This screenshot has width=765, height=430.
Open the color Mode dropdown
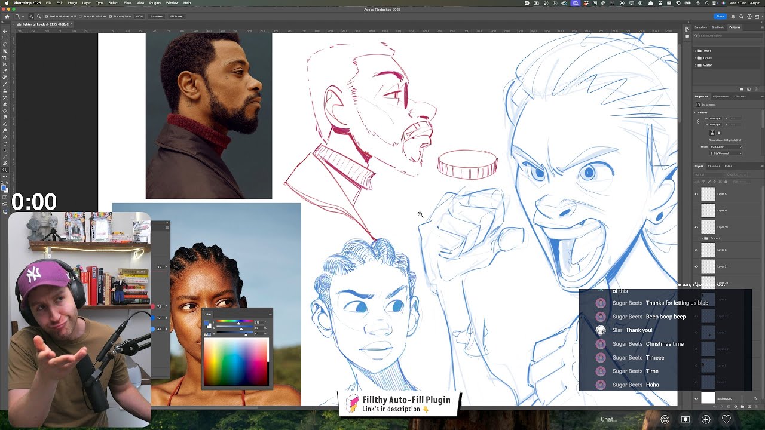726,147
